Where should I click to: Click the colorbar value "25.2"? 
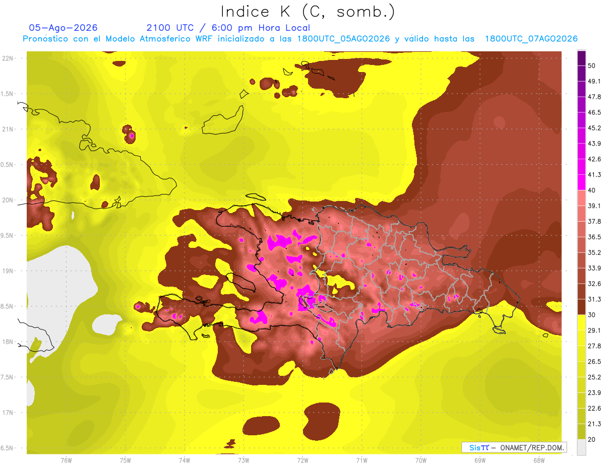(x=594, y=377)
